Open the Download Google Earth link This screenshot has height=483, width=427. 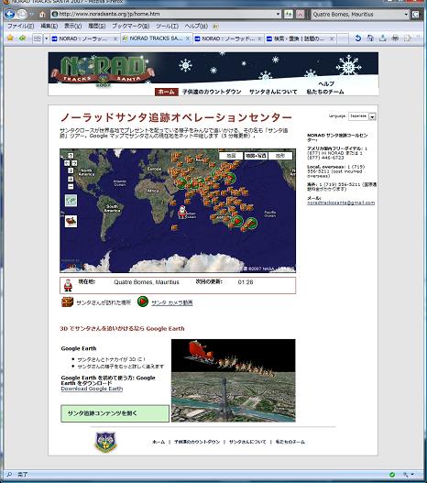[92, 389]
